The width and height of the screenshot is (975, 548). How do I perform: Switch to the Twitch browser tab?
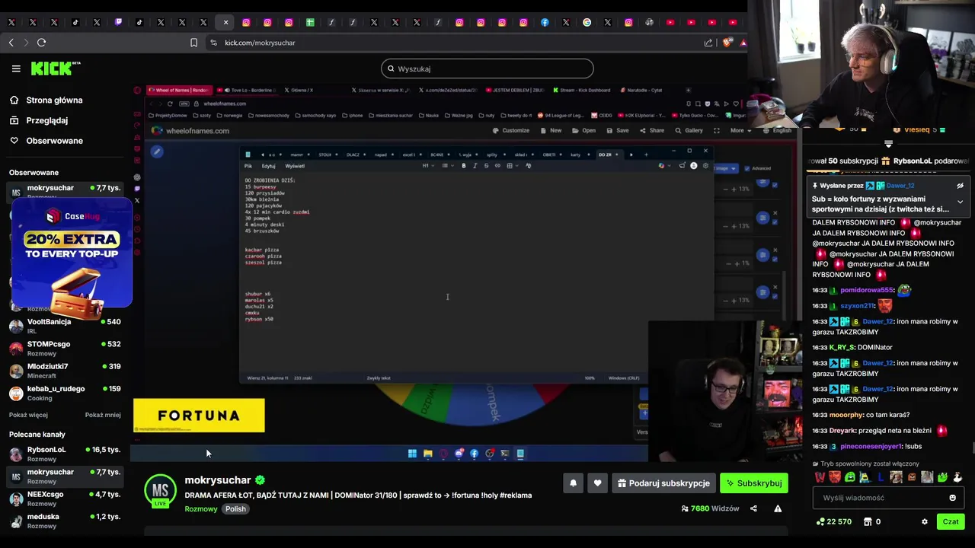coord(118,23)
